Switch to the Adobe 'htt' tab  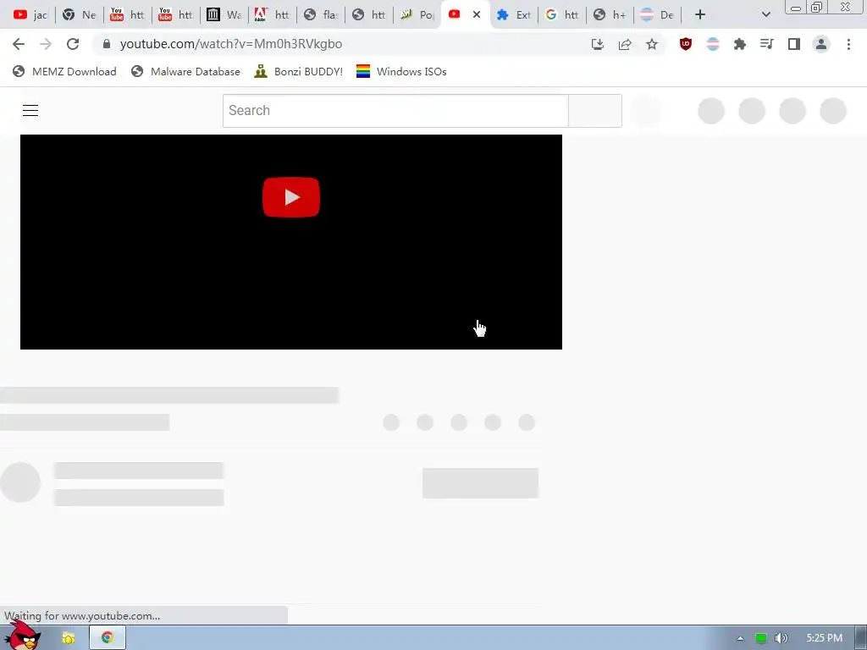coord(272,14)
